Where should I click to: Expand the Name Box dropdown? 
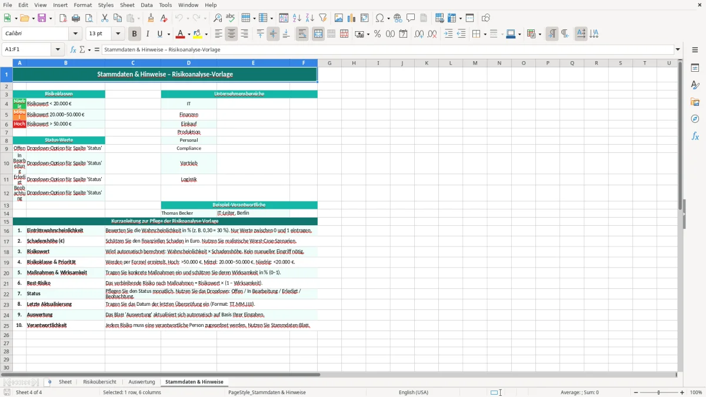click(x=58, y=50)
